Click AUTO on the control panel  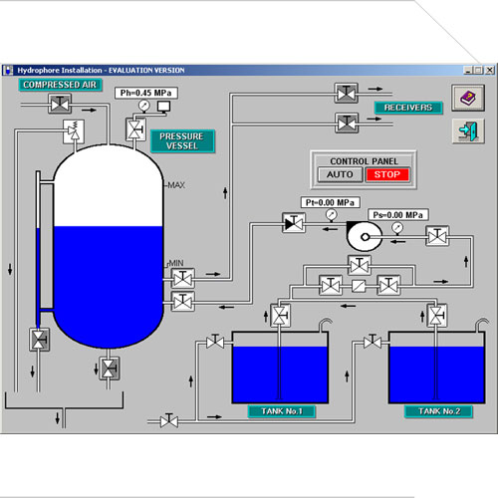tap(340, 174)
